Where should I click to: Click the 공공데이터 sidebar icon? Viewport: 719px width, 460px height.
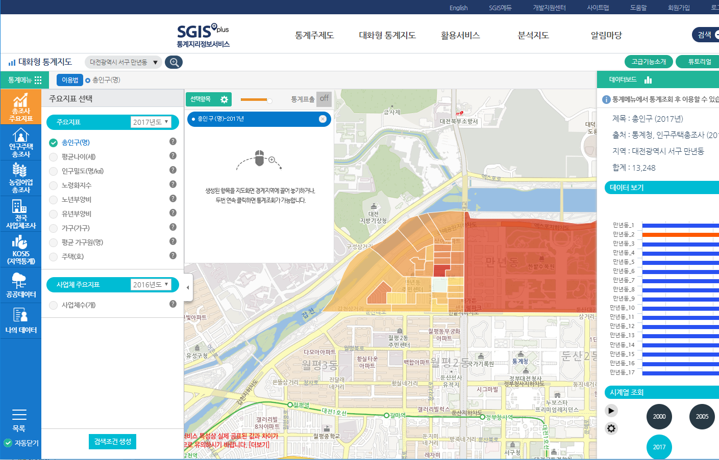pos(20,285)
